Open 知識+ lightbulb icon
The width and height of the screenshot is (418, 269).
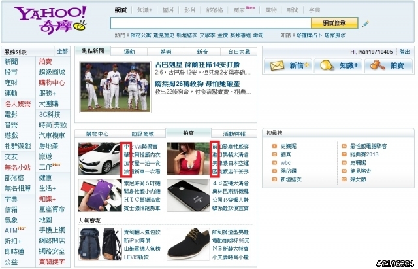tap(327, 65)
